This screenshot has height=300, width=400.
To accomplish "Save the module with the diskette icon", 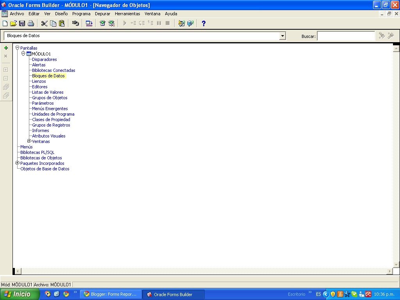I will coord(22,23).
